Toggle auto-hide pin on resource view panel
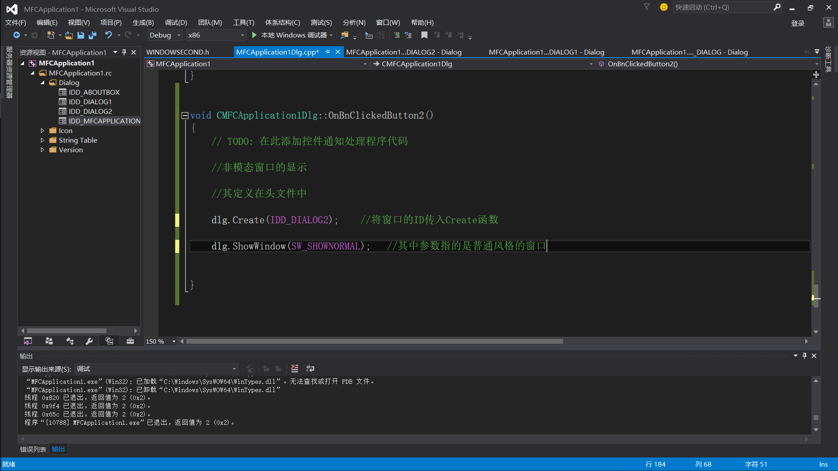838x471 pixels. (x=124, y=52)
